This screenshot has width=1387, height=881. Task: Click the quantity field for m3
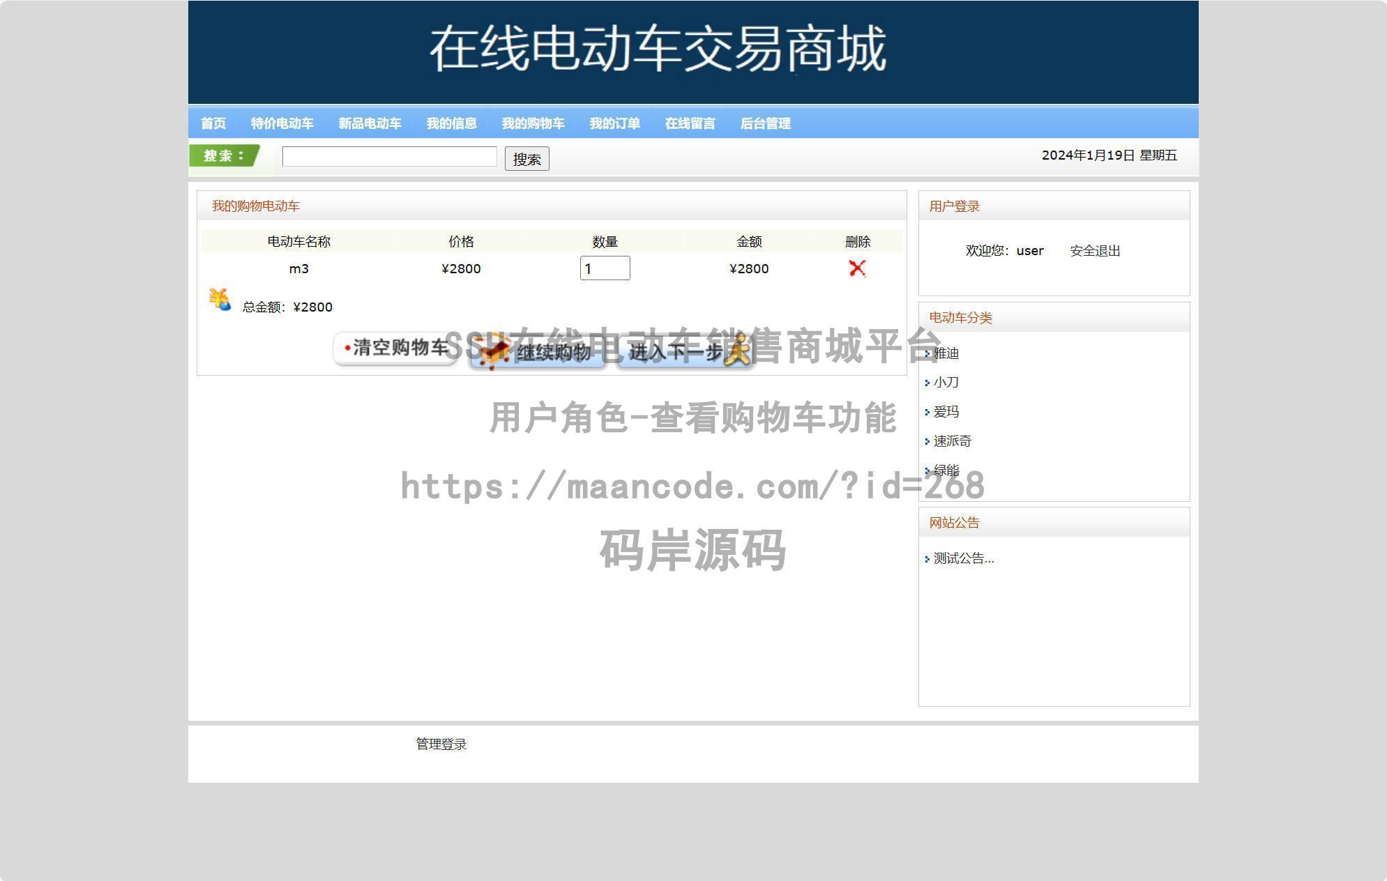pos(605,268)
